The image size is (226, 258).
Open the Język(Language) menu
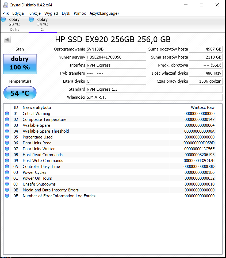[104, 13]
